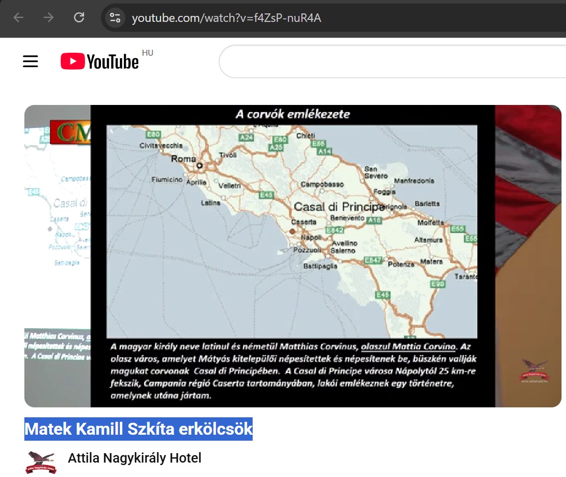Screen dimensions: 566x477
Task: Focus the YouTube search bar
Action: point(393,61)
